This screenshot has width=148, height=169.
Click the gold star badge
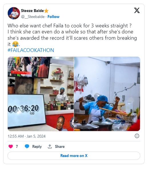point(46,11)
